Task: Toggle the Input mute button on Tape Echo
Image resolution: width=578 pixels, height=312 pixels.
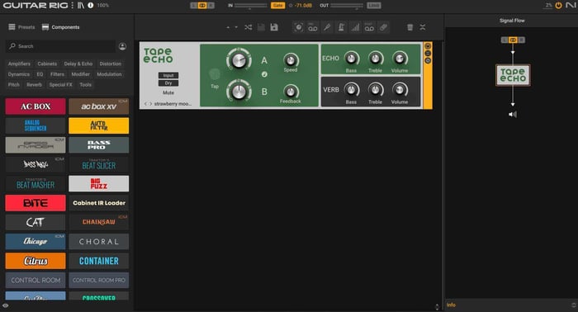Action: (168, 75)
